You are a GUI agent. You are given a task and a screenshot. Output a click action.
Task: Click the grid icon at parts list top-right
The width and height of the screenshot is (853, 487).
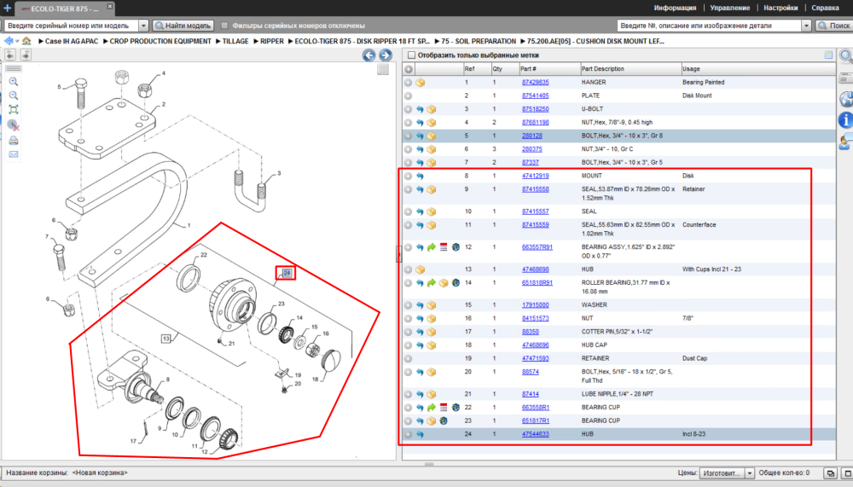(x=828, y=55)
